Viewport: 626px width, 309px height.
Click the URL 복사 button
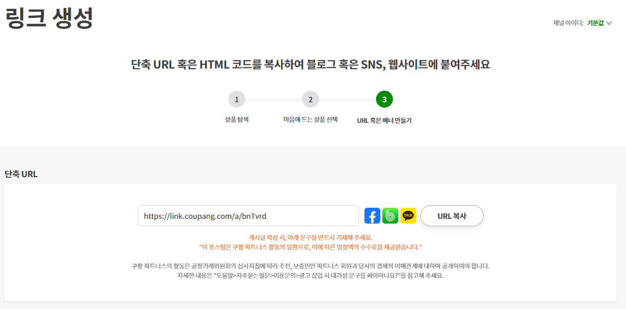pos(452,216)
